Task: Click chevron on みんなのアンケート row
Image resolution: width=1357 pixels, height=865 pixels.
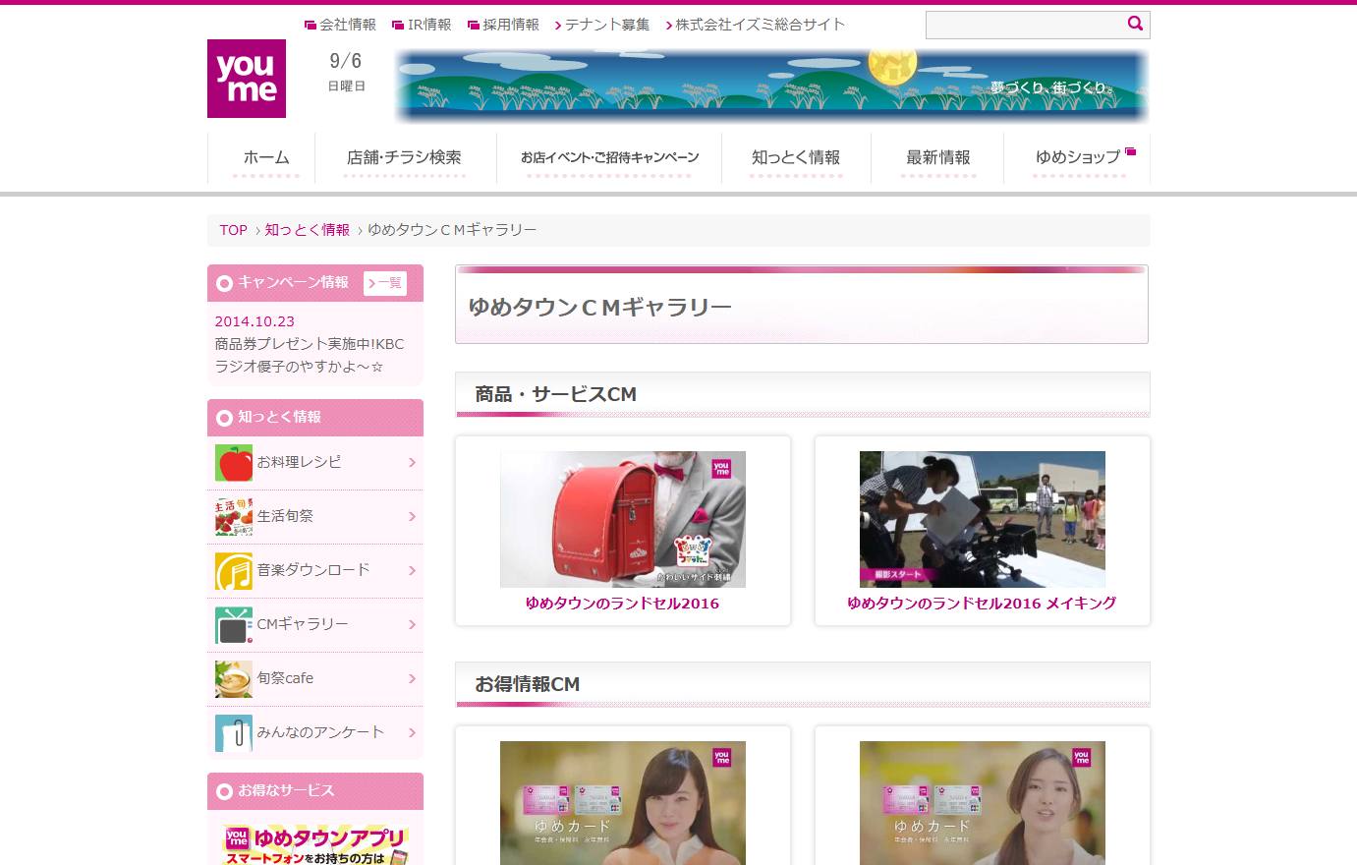Action: coord(412,732)
